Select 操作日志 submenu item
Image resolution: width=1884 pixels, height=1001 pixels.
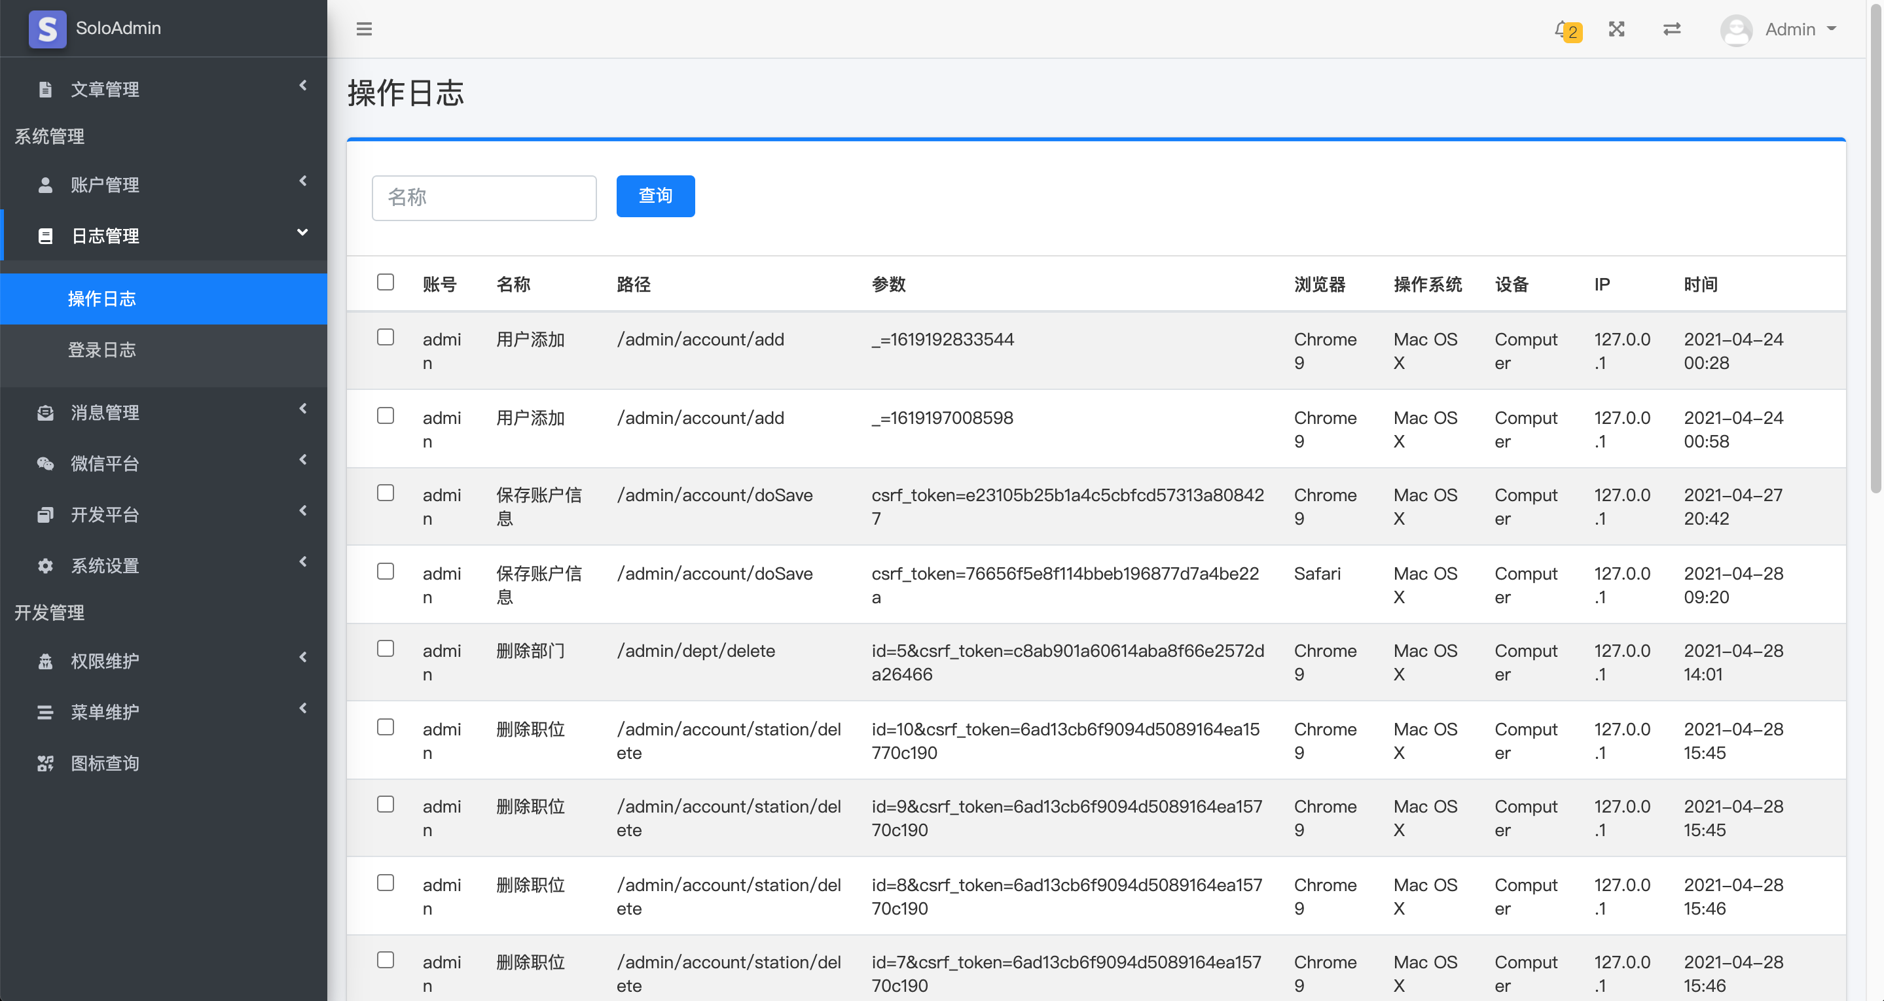pos(164,298)
